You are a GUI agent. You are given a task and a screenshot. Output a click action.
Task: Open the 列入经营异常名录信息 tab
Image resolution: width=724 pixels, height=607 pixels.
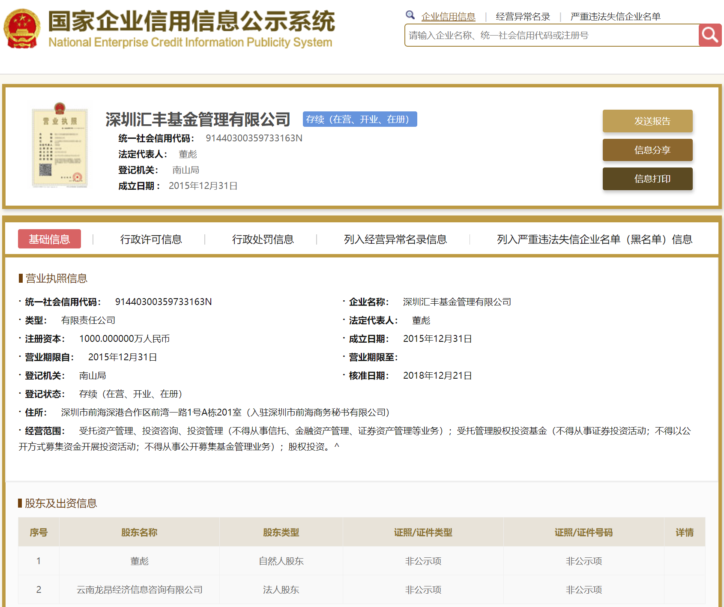pos(395,239)
